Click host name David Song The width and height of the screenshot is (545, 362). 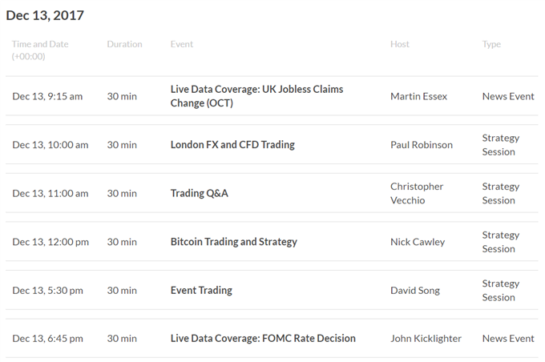coord(415,291)
